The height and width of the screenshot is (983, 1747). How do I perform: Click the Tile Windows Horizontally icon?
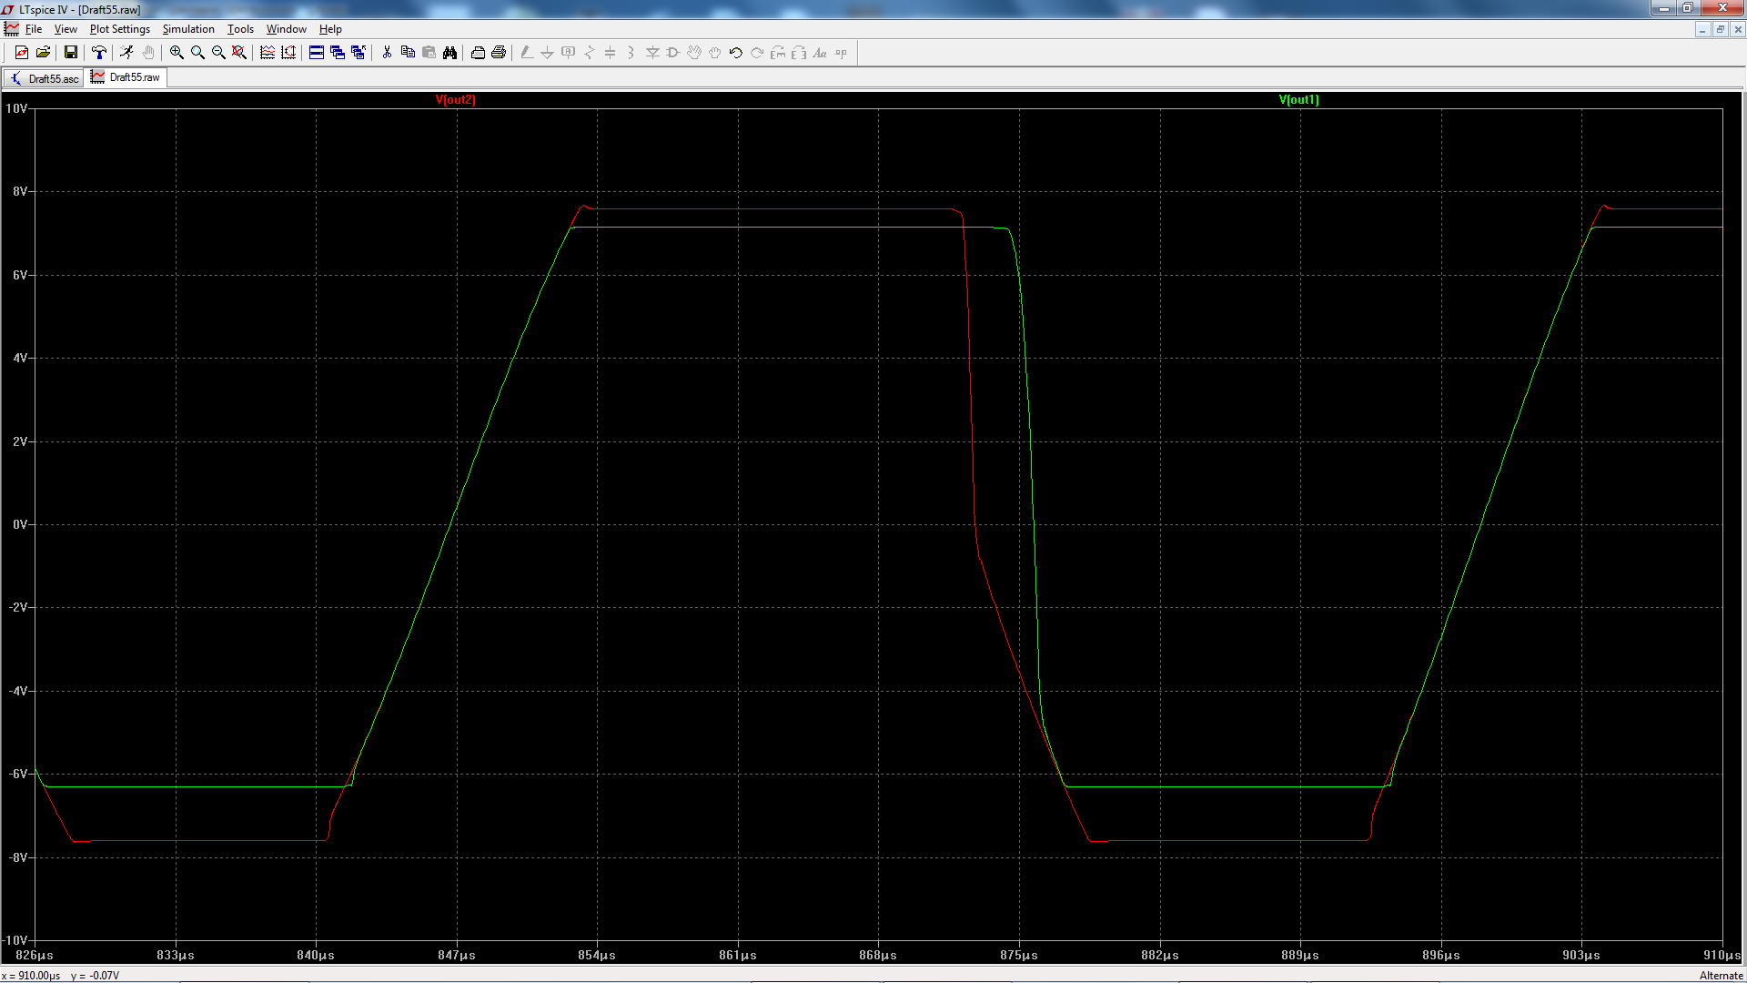317,53
